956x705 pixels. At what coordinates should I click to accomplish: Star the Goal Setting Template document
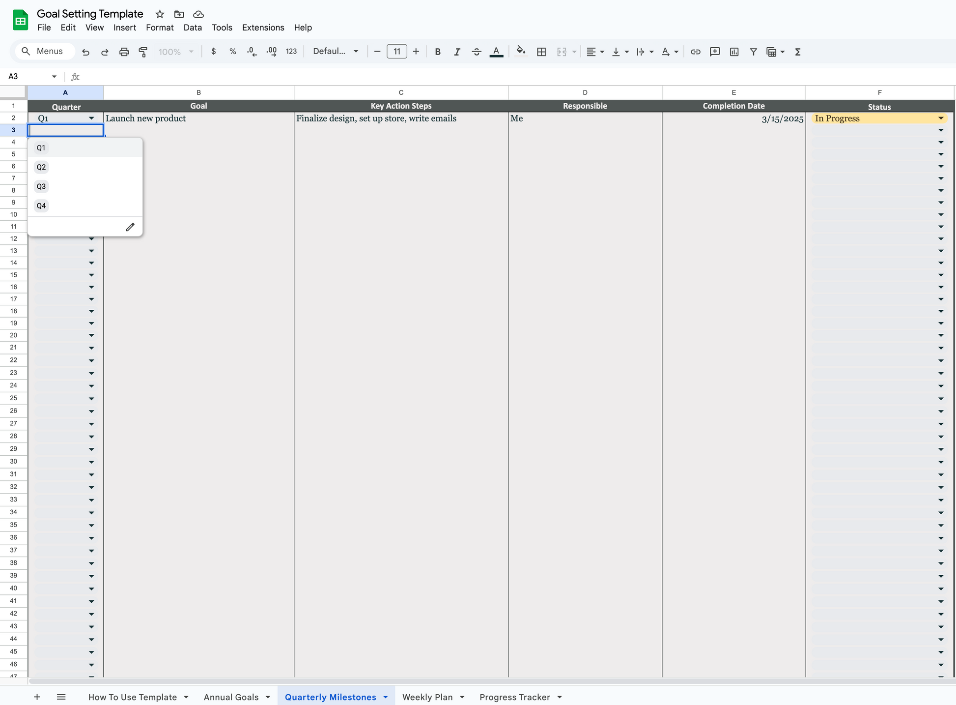[x=160, y=14]
